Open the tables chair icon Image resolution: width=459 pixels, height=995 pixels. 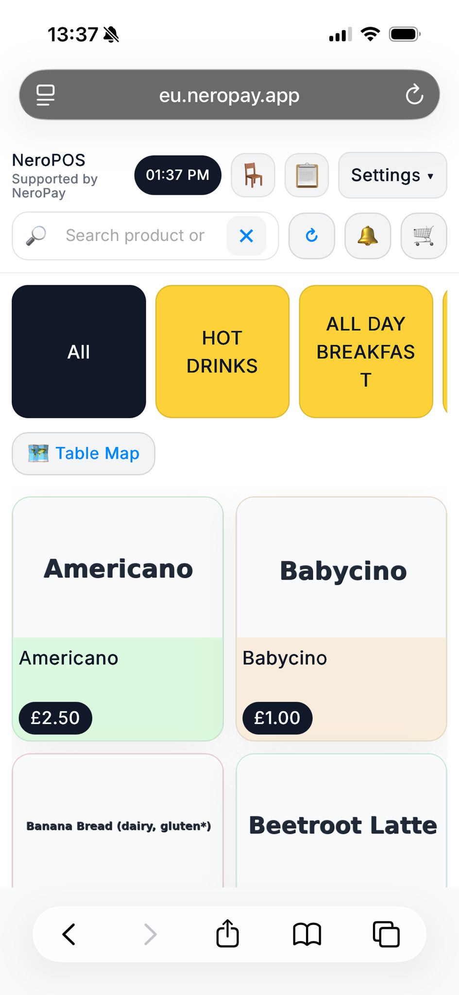253,175
